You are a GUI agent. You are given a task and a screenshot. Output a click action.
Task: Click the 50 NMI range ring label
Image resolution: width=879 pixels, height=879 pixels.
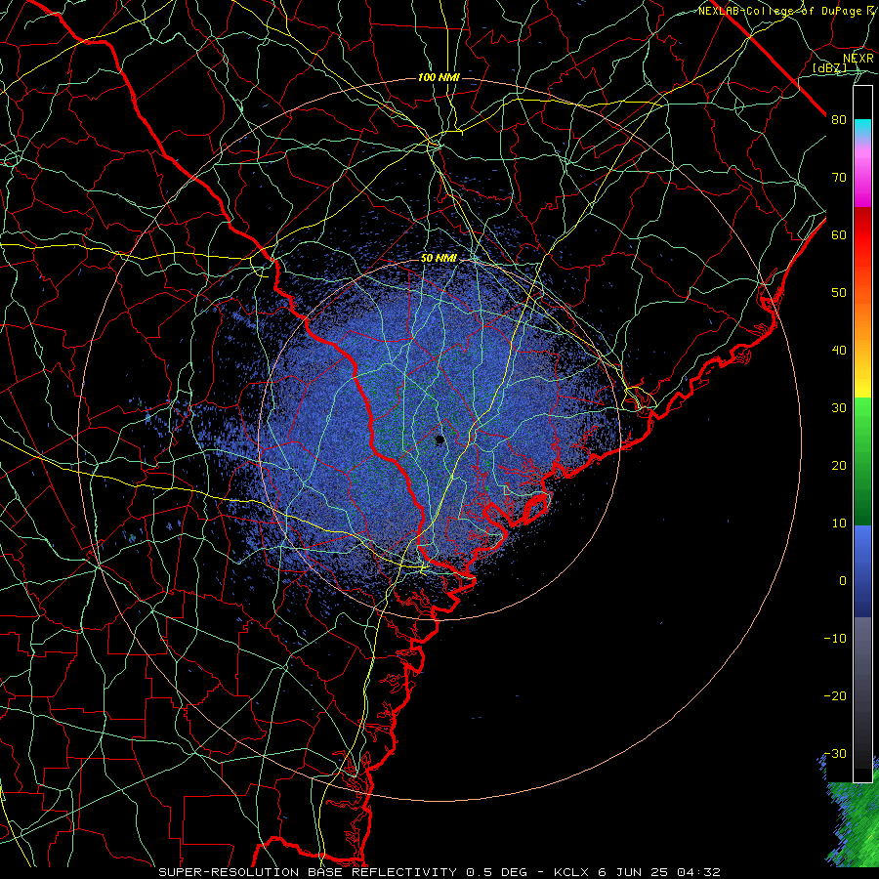pyautogui.click(x=439, y=258)
